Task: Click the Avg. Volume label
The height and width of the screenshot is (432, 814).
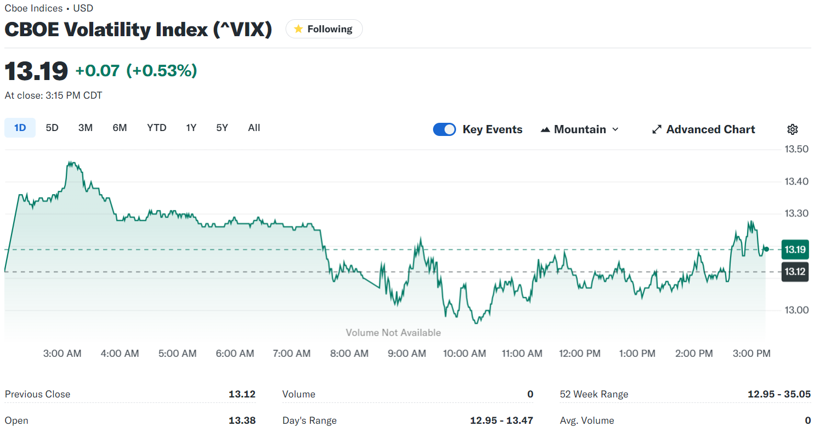Action: (x=587, y=420)
